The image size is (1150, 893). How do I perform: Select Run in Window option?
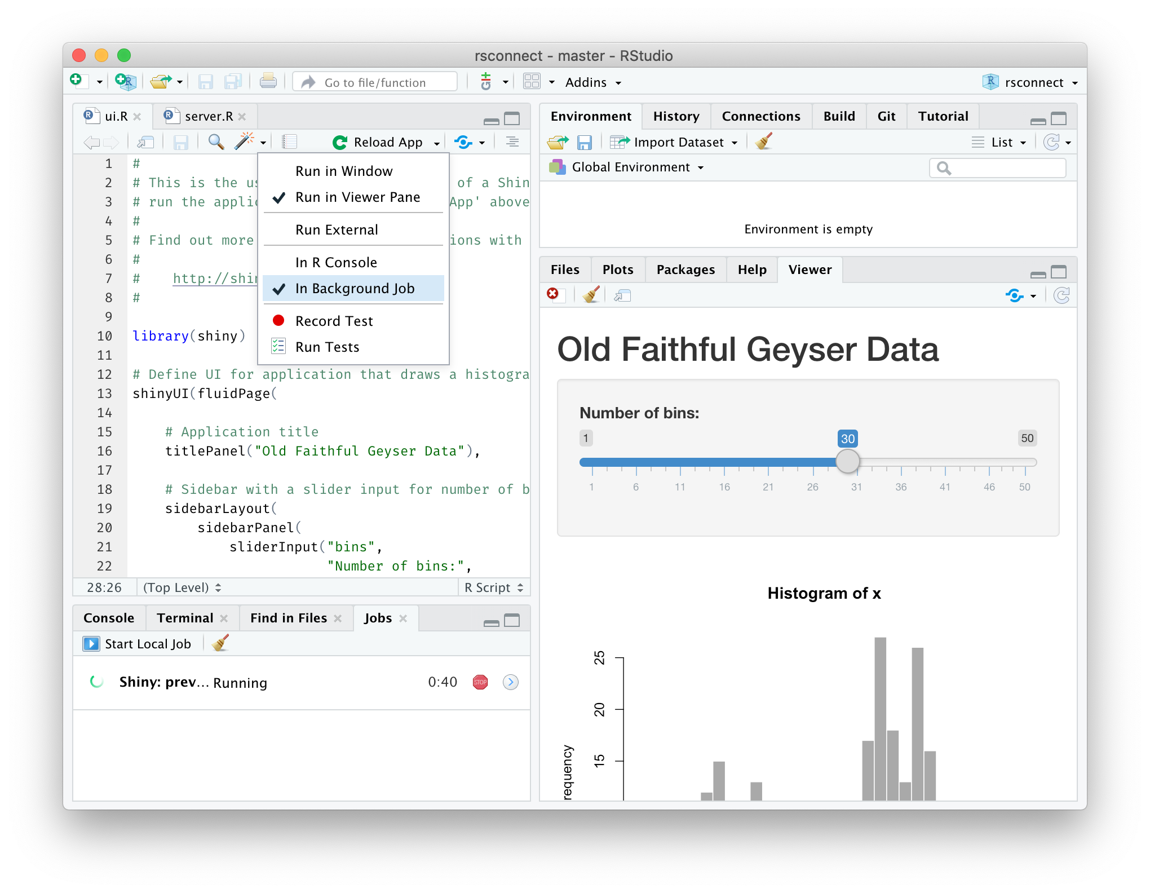(343, 171)
